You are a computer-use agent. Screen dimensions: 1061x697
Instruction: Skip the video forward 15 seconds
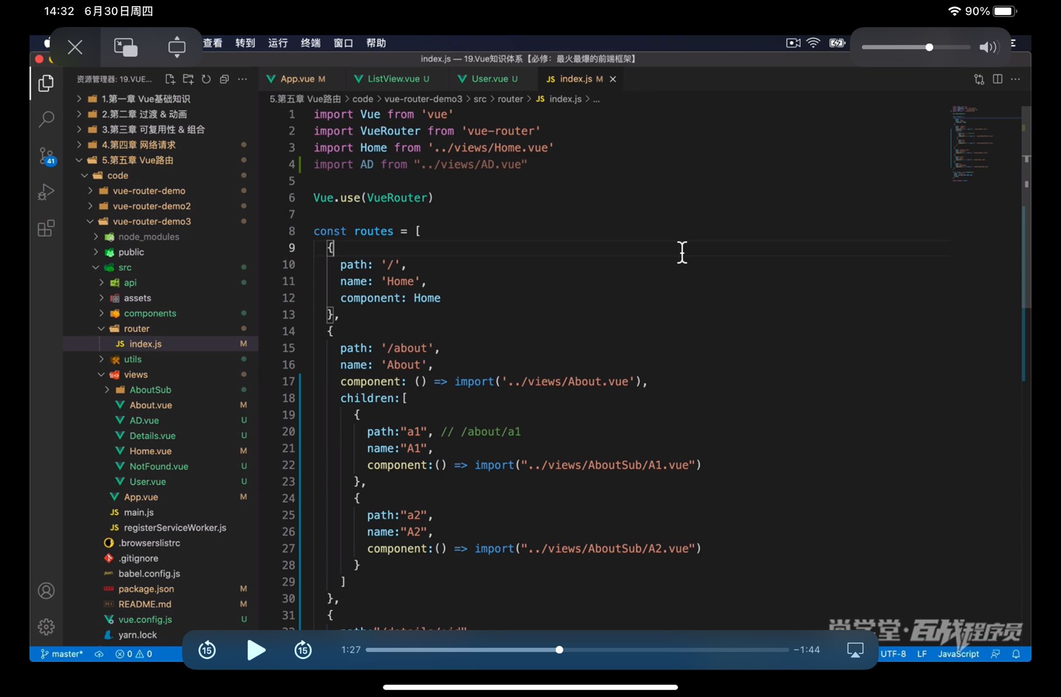303,650
